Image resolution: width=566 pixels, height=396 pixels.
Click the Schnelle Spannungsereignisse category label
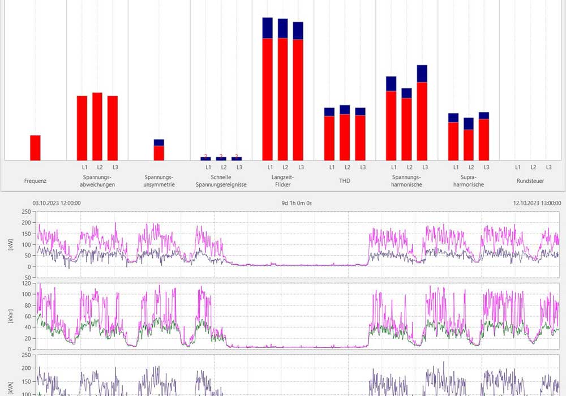coord(221,180)
